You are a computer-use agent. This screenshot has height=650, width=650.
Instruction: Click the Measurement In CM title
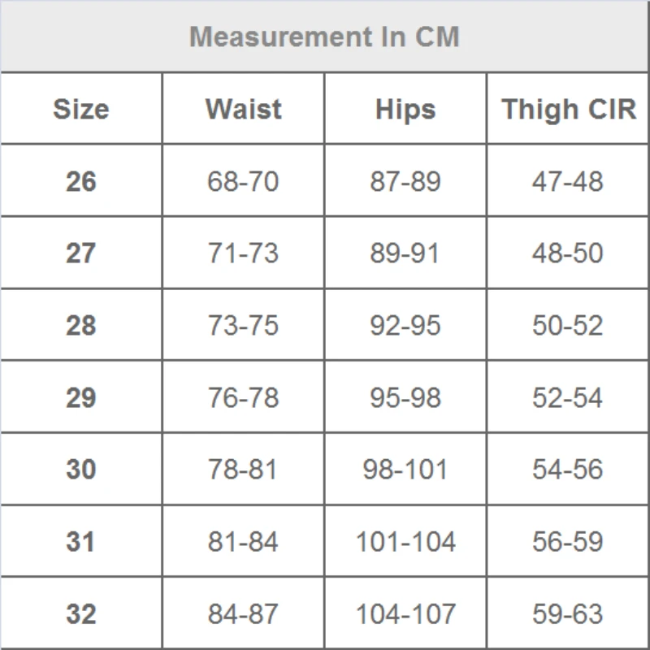click(324, 37)
